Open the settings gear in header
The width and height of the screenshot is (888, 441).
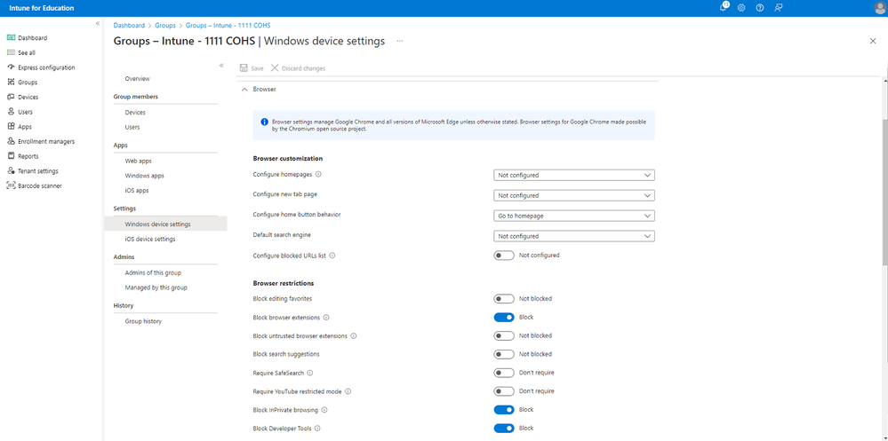(741, 8)
